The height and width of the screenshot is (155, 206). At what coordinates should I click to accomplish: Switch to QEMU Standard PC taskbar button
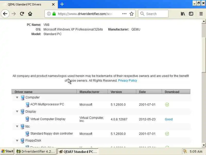[x=78, y=151]
